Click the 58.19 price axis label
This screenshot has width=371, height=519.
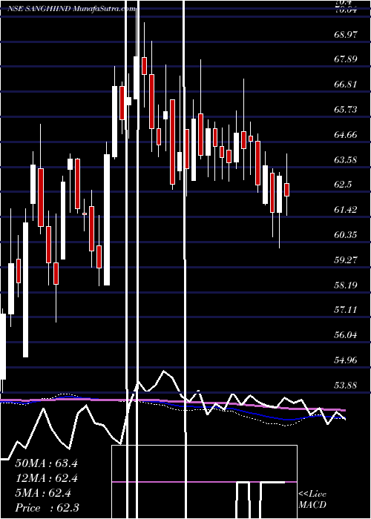click(346, 285)
